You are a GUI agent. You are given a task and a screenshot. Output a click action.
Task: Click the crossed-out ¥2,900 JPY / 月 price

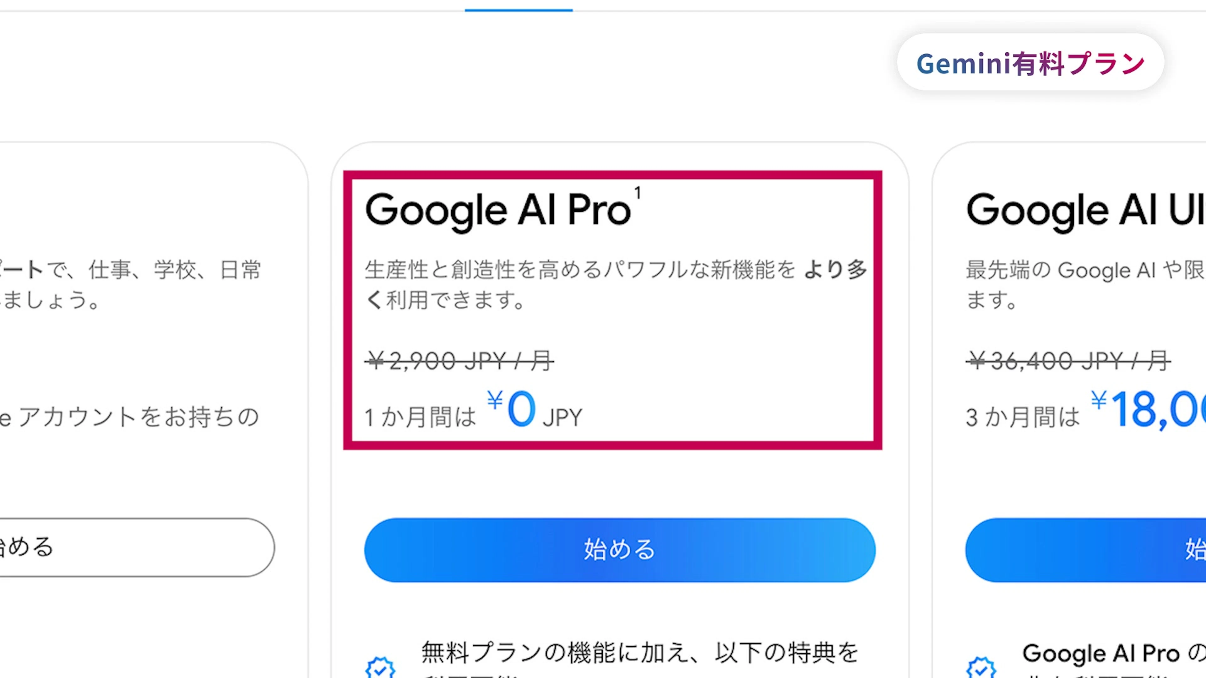pos(459,361)
